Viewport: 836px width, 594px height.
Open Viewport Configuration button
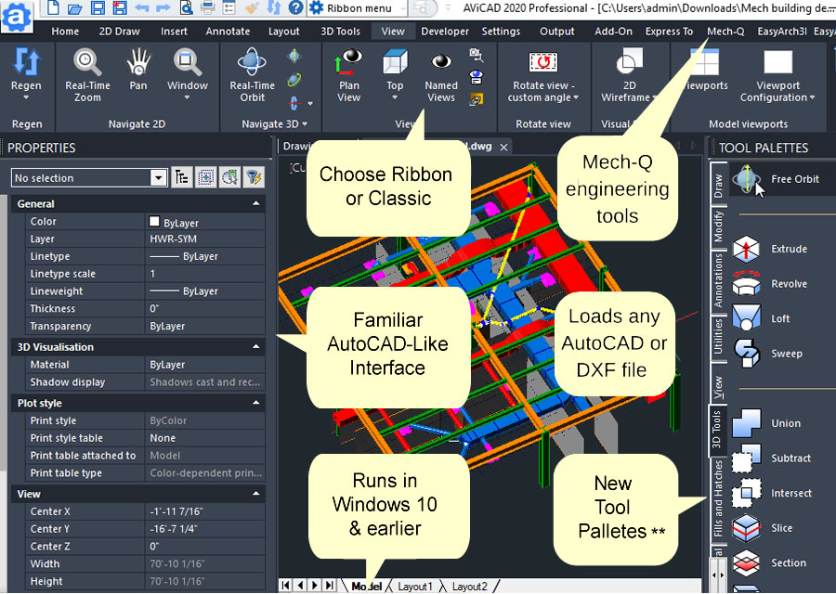click(x=777, y=74)
